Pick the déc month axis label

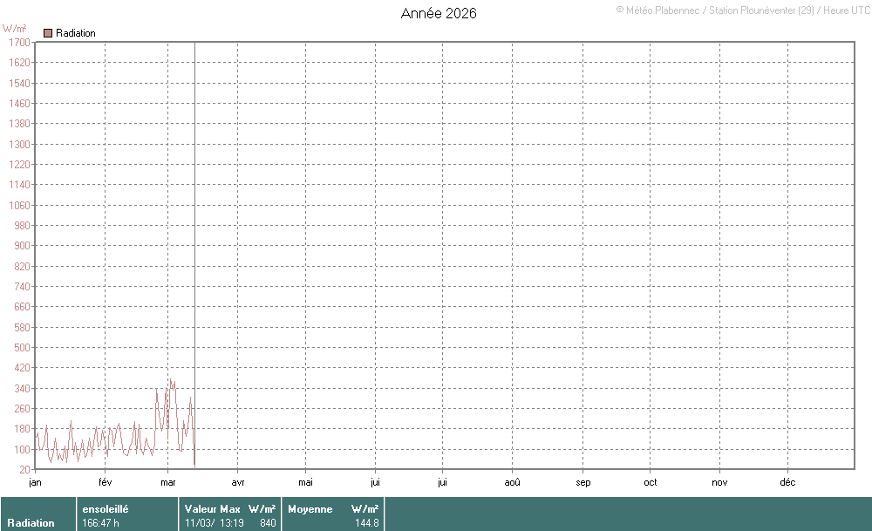tap(787, 482)
